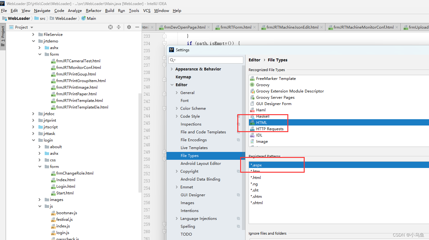
Task: Click IDL file type icon
Action: click(252, 135)
